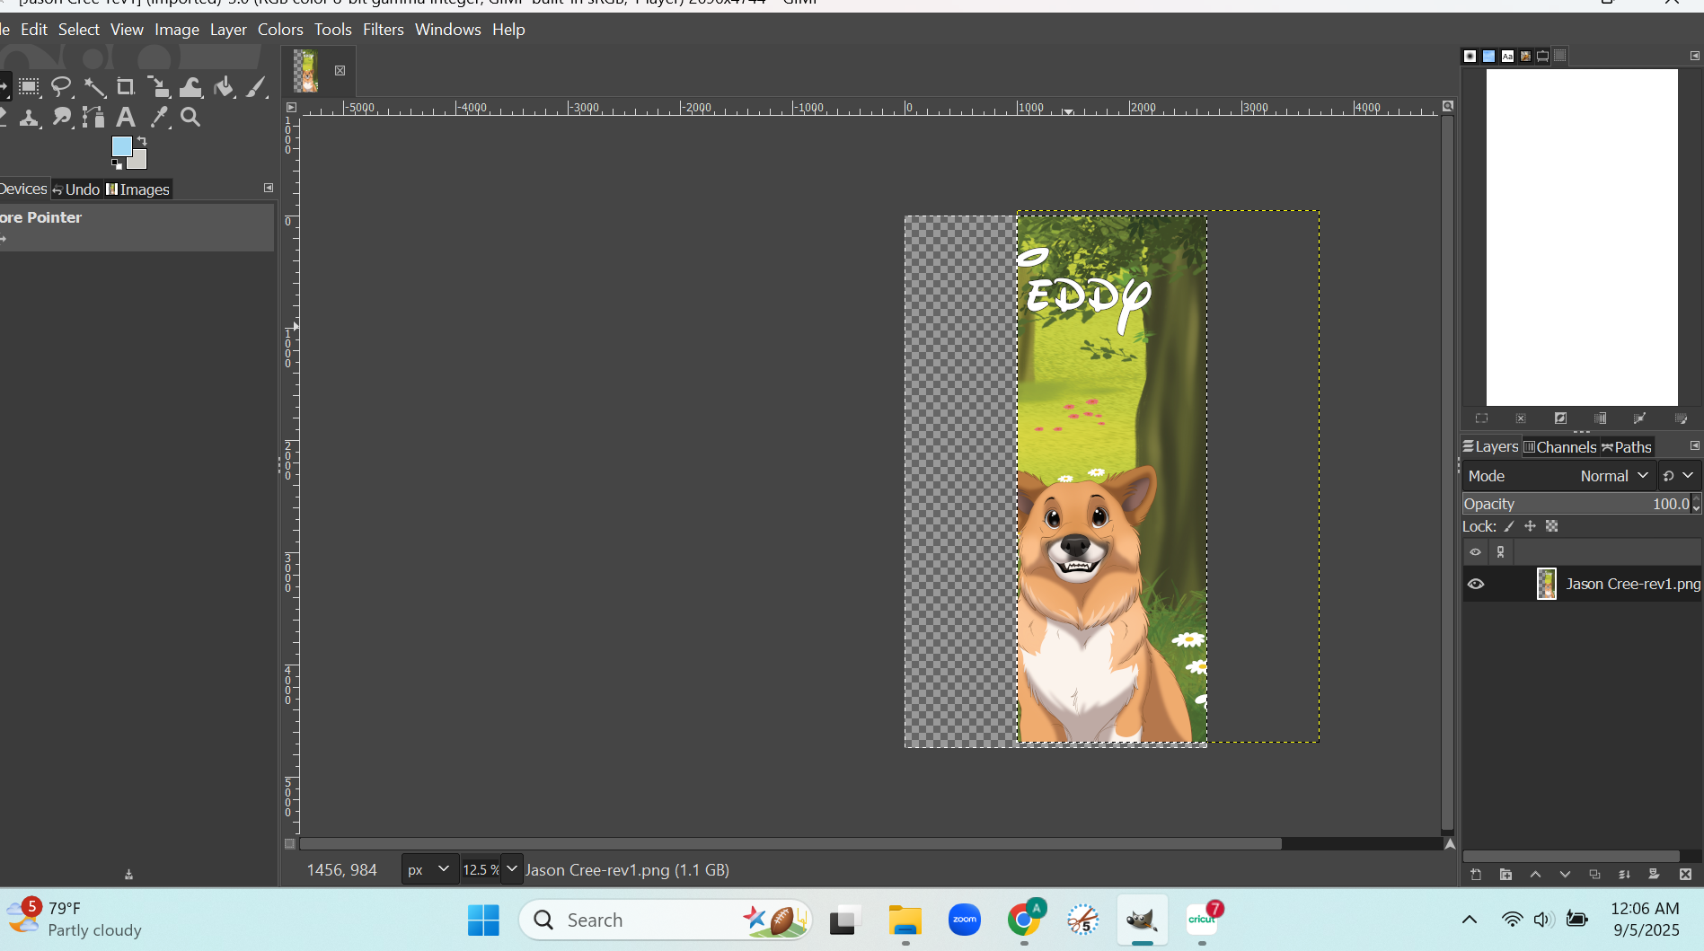Select the Rectangle Select tool
Screen dimensions: 1704x951
[x=29, y=87]
